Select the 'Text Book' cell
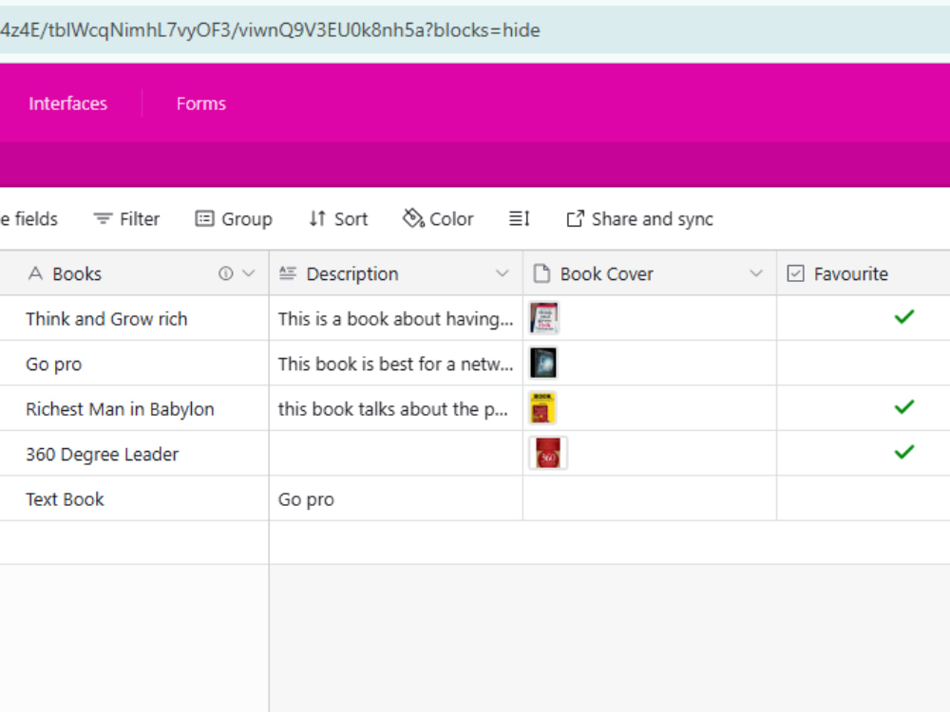The height and width of the screenshot is (712, 950). coord(135,498)
